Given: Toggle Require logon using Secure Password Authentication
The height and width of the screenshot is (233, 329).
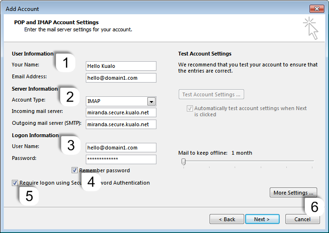Looking at the screenshot, I should pyautogui.click(x=15, y=183).
